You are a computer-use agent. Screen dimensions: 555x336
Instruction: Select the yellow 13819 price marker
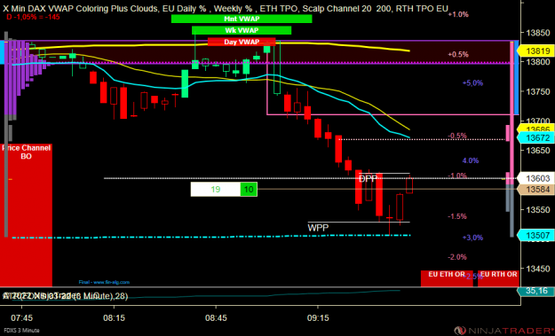535,51
